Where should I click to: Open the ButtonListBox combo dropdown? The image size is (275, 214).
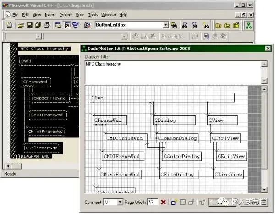tap(165, 25)
